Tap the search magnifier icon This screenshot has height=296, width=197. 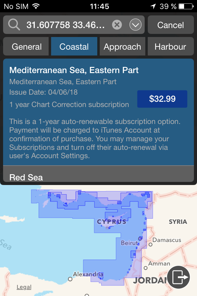coord(14,25)
